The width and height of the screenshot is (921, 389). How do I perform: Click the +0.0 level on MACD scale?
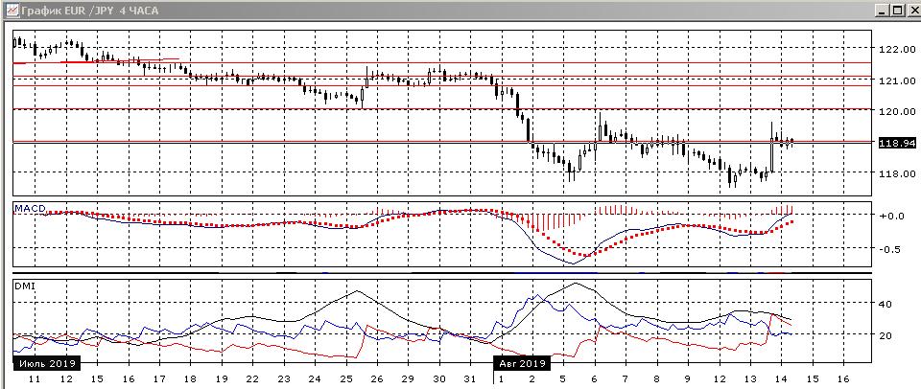point(892,217)
